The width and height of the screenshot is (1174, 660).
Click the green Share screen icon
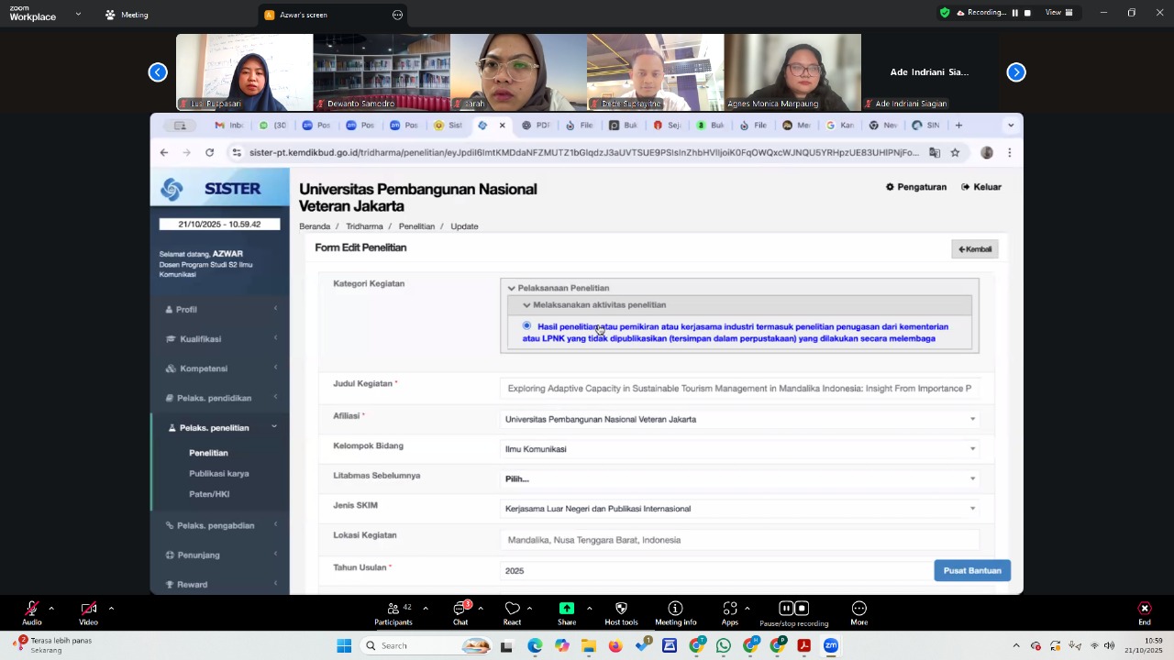(x=567, y=609)
